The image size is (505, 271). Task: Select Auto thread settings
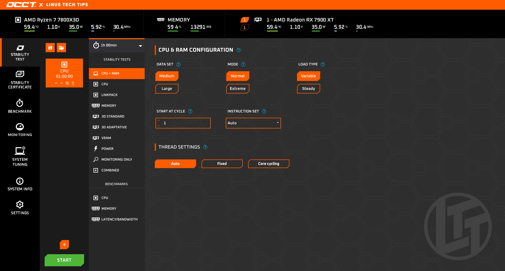click(175, 164)
